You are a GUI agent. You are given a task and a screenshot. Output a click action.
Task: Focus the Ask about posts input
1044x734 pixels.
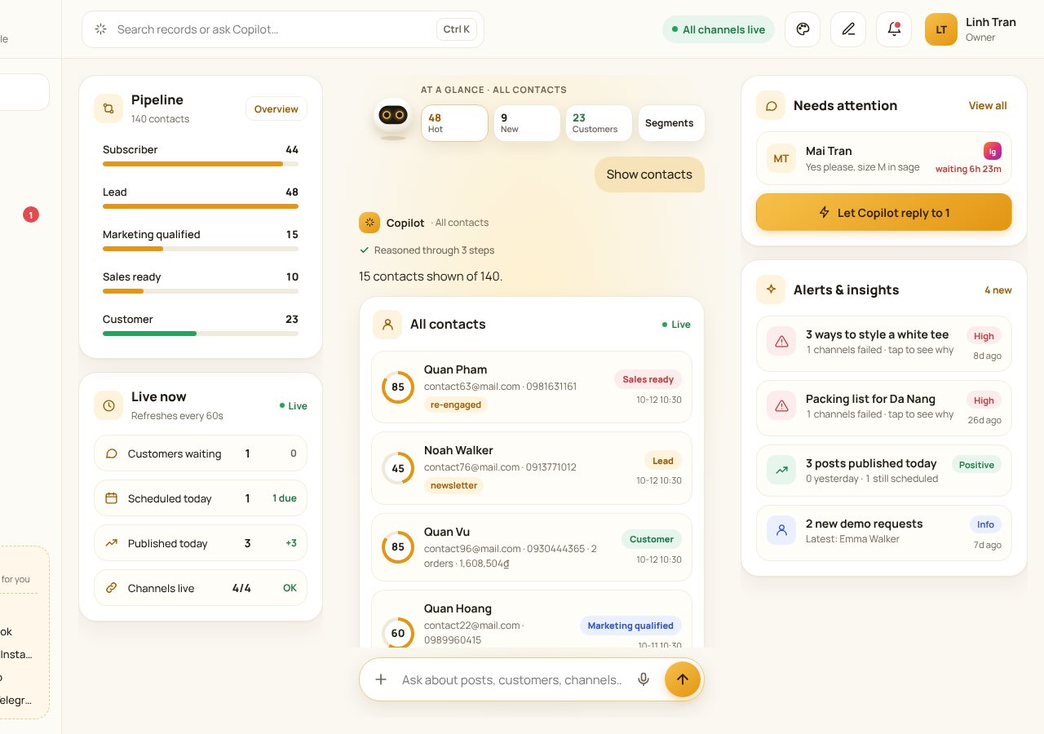click(511, 679)
